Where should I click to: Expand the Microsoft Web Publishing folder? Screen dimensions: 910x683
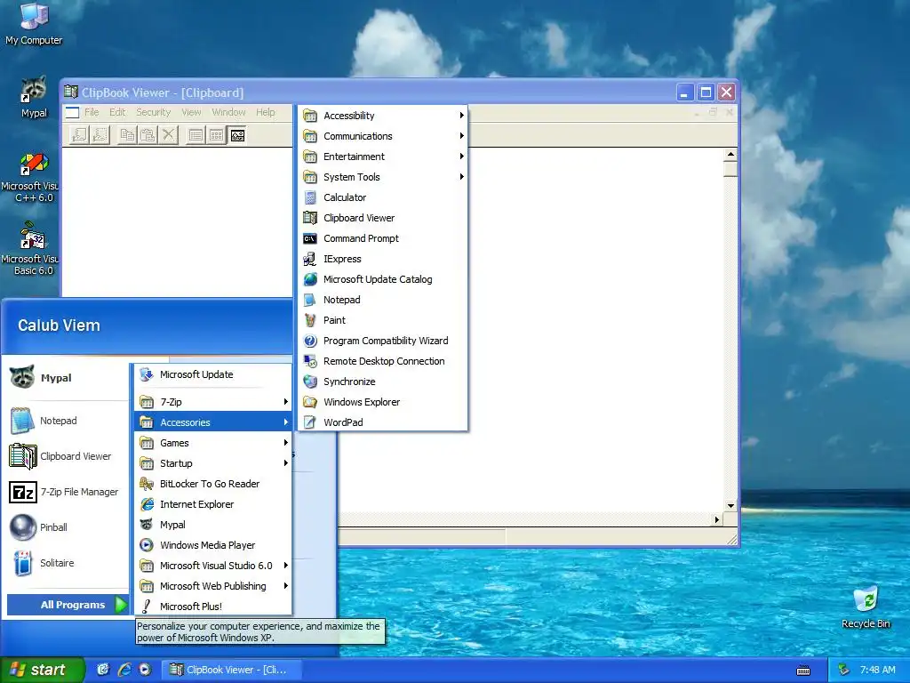212,586
